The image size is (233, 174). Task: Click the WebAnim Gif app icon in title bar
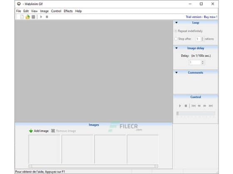pos(19,4)
